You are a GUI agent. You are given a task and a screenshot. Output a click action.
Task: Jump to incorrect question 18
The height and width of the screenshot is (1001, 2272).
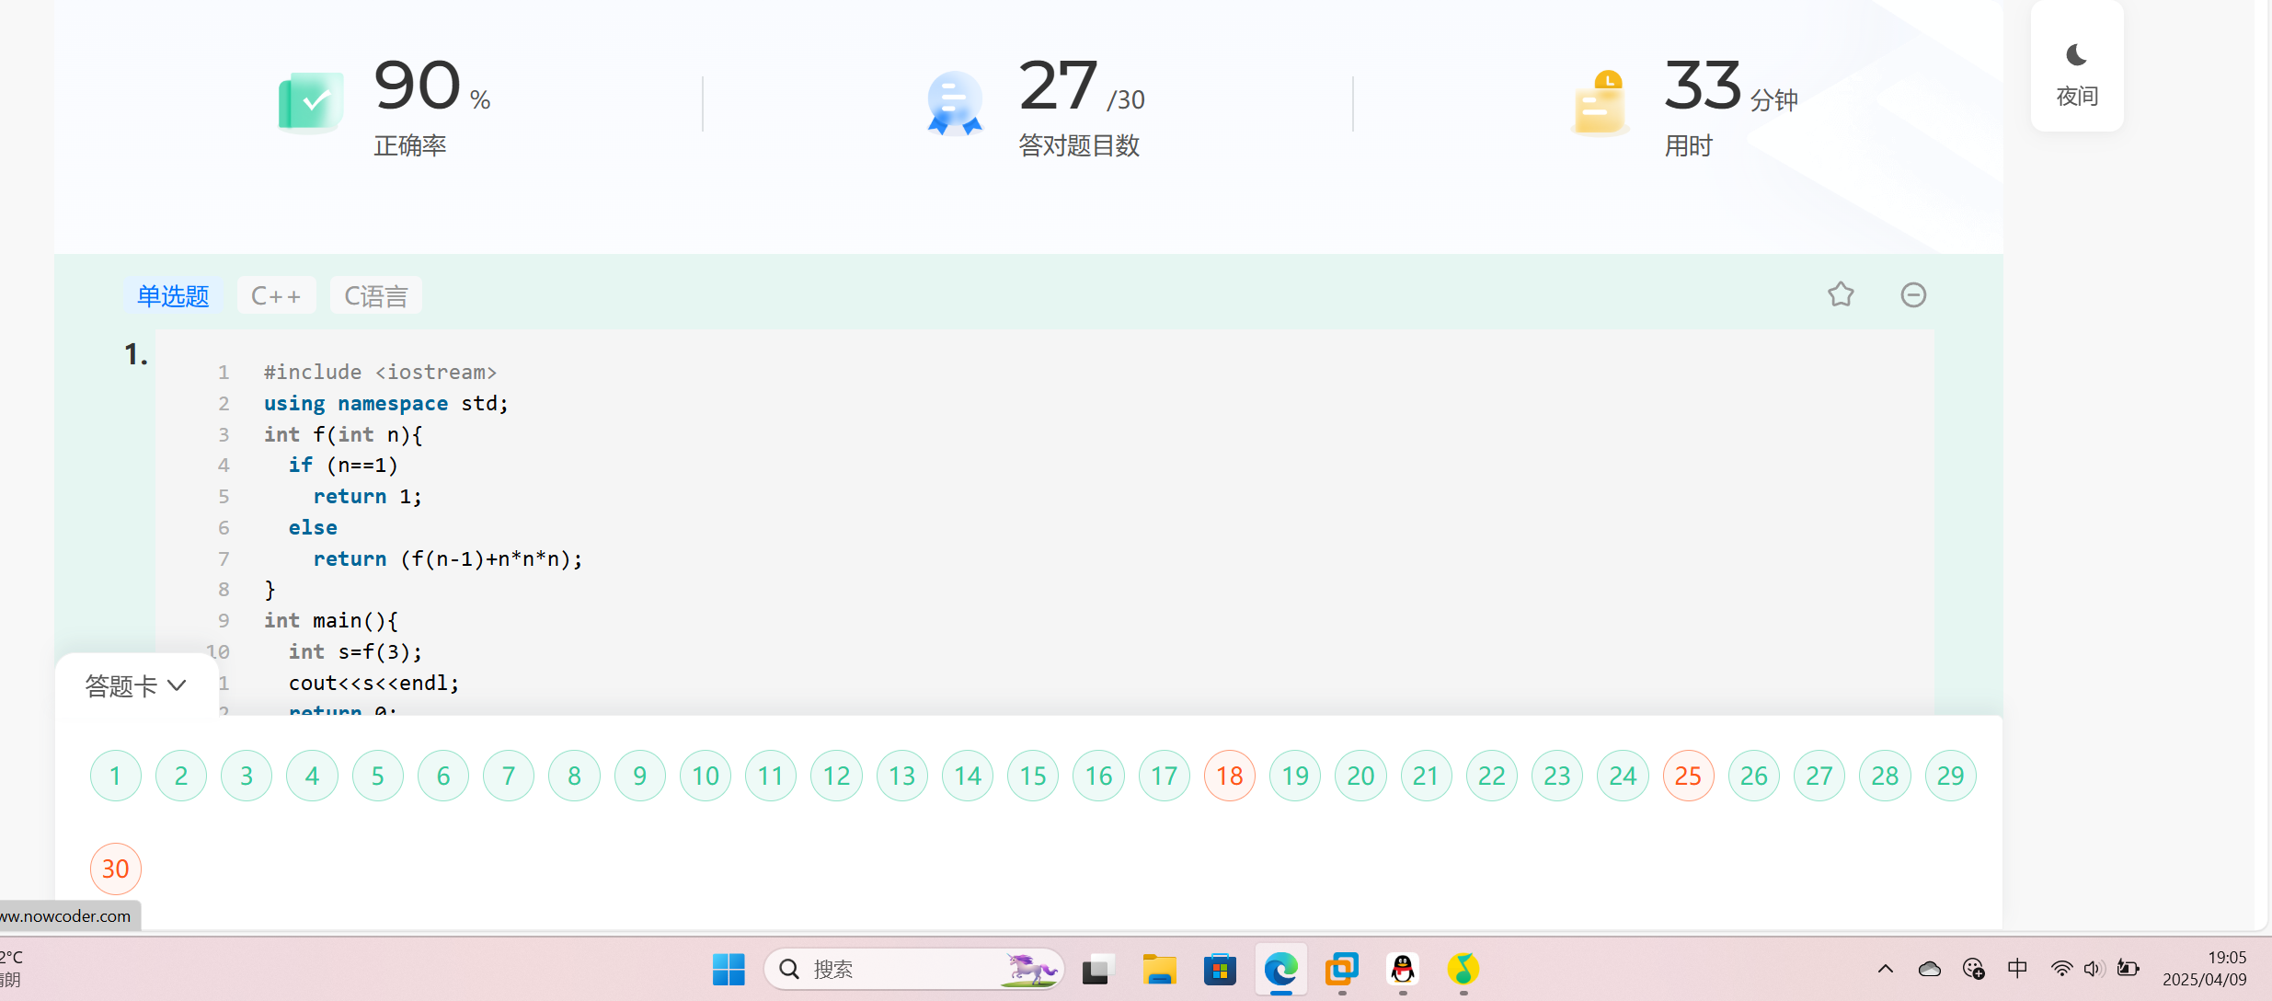pyautogui.click(x=1229, y=776)
